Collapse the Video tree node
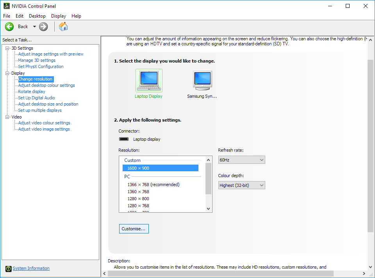Image resolution: width=375 pixels, height=278 pixels. 7,117
